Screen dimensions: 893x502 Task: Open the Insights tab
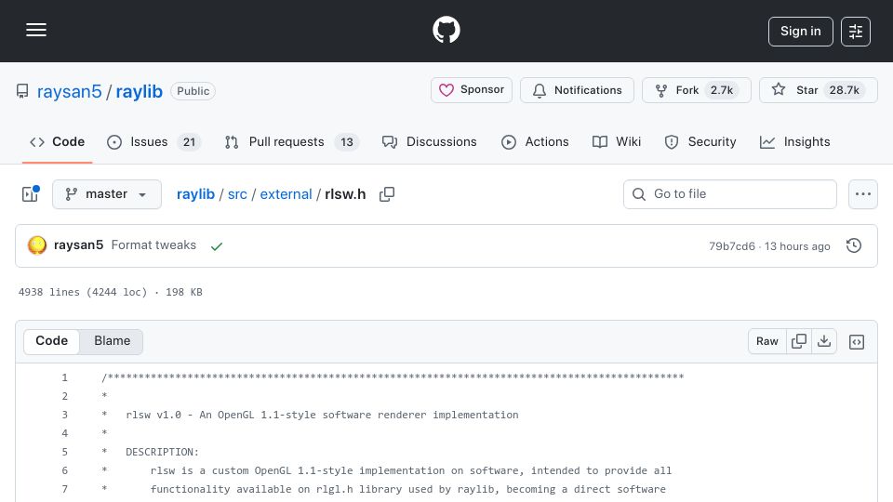point(795,141)
